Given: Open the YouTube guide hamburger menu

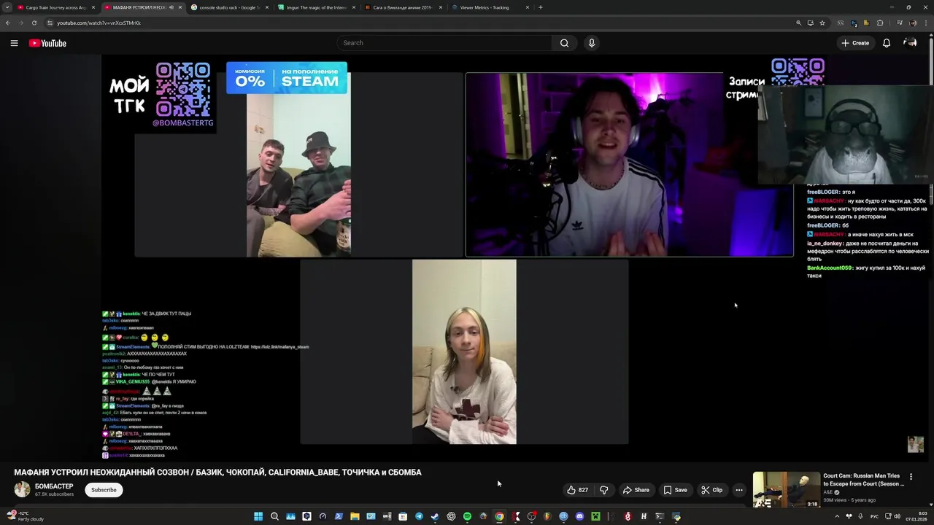Looking at the screenshot, I should (x=14, y=43).
